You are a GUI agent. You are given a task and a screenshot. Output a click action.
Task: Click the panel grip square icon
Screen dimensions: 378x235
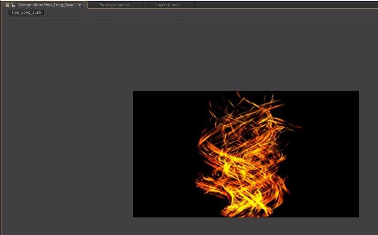(7, 5)
